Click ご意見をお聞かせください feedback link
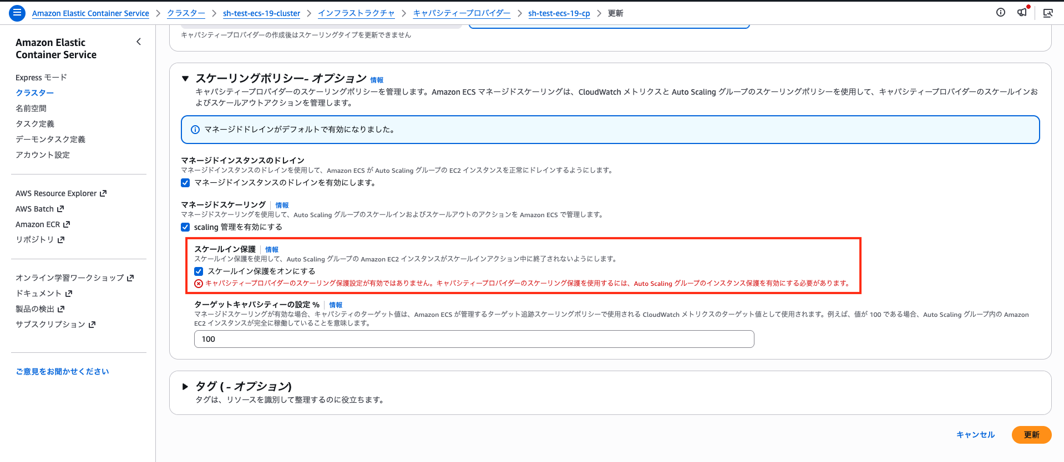This screenshot has height=462, width=1064. [x=62, y=372]
